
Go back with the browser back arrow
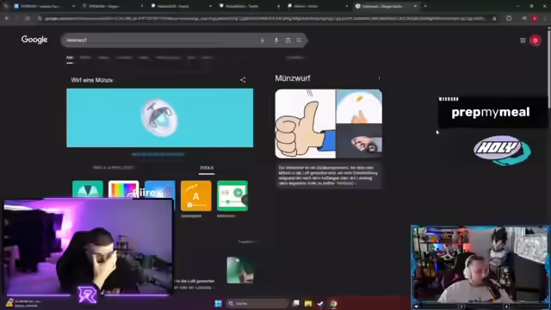pos(6,18)
